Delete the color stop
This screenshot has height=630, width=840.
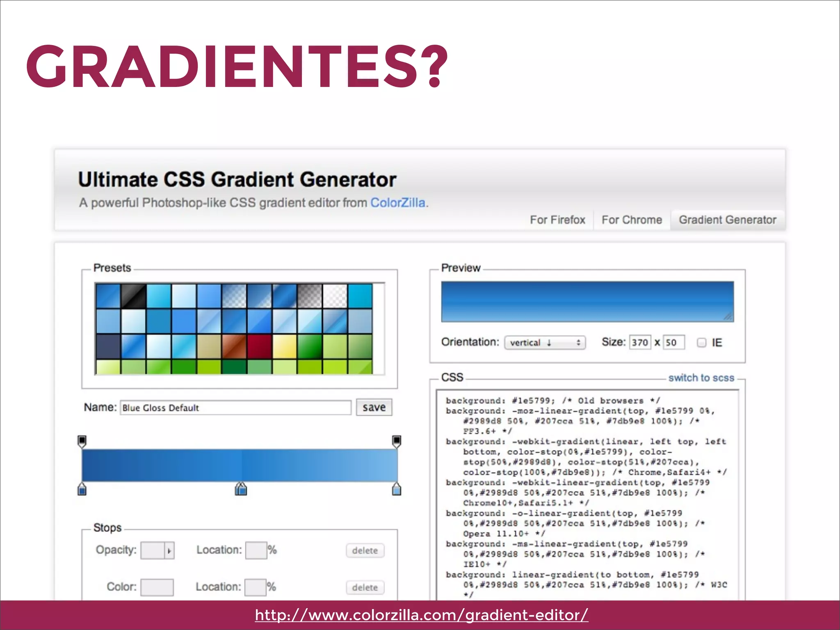click(365, 587)
